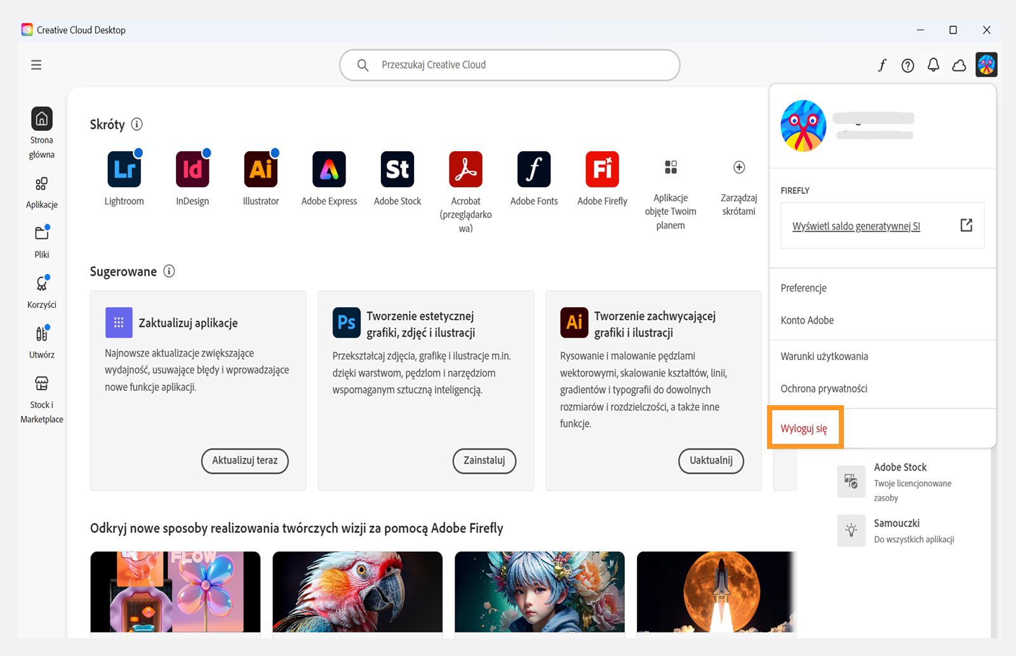Click Photoshop icon in suggestion card
1016x656 pixels.
[x=346, y=322]
